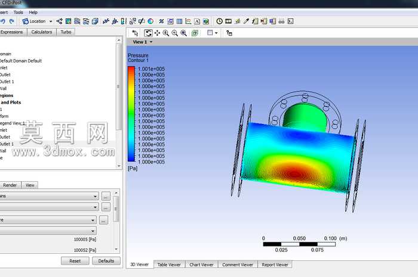
Task: Activate the Pan view tool
Action: point(157,33)
